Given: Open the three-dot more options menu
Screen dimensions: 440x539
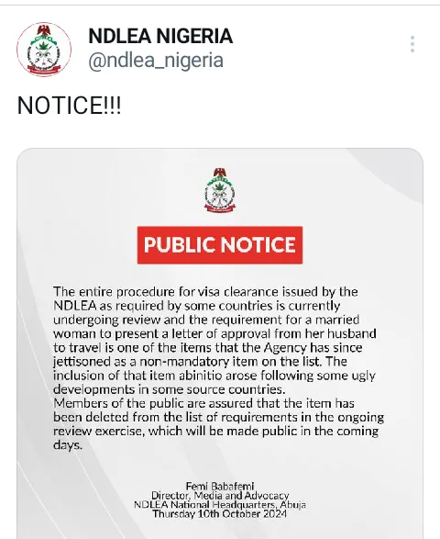Looking at the screenshot, I should pos(412,44).
